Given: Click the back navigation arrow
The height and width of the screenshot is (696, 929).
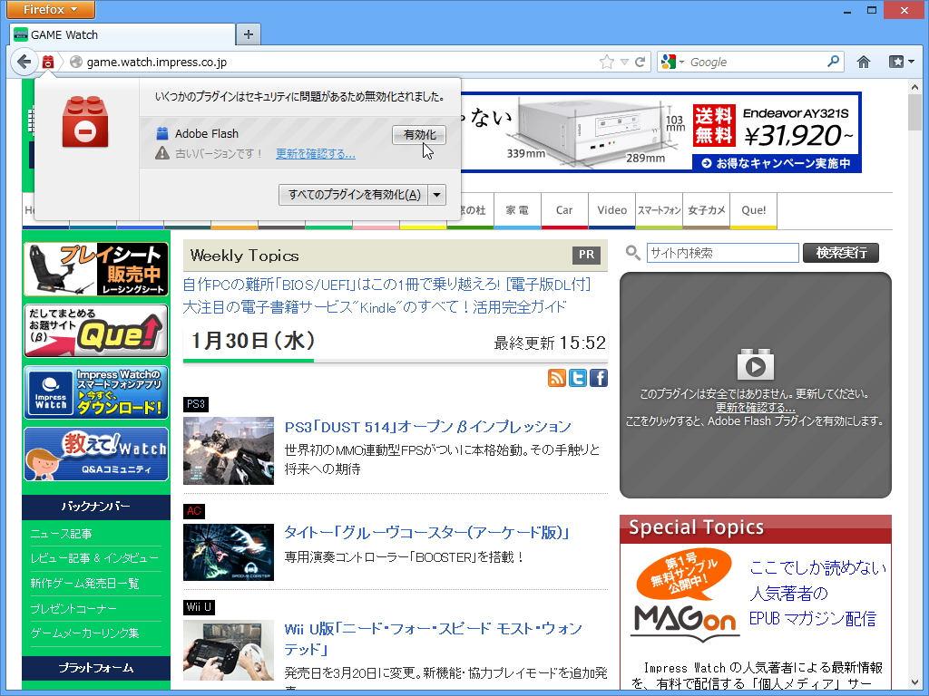Looking at the screenshot, I should (x=24, y=62).
